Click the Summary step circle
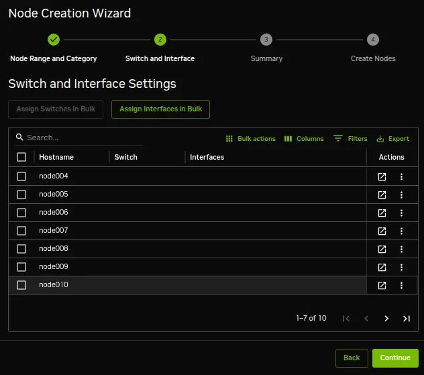 pos(266,40)
